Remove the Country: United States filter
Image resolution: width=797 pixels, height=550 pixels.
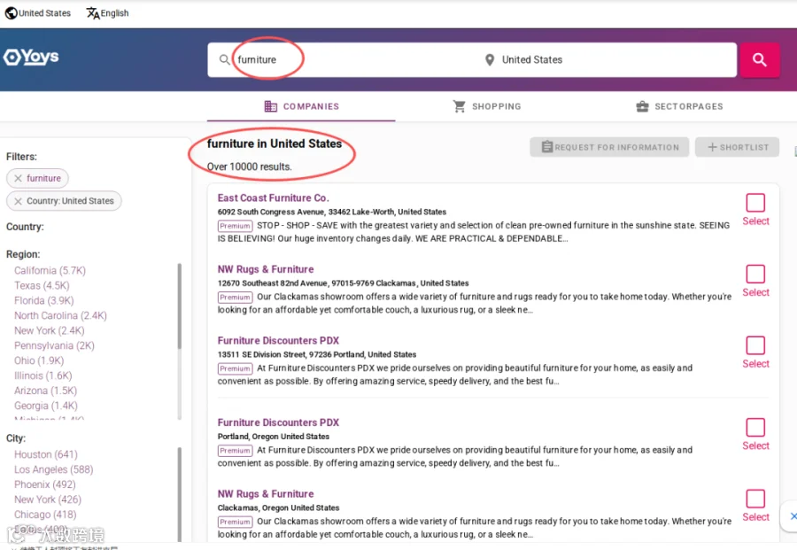pyautogui.click(x=19, y=201)
